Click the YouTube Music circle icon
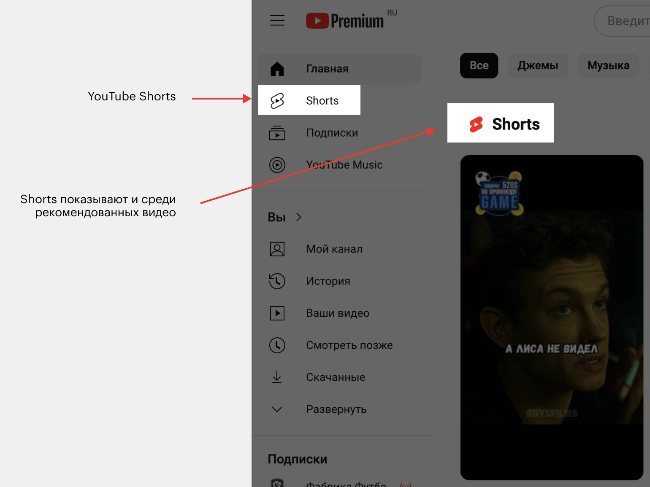The height and width of the screenshot is (487, 650). (277, 165)
